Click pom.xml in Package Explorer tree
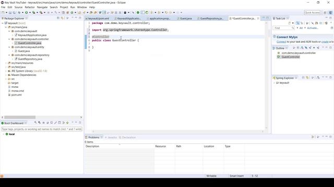This screenshot has width=334, height=187. [16, 95]
